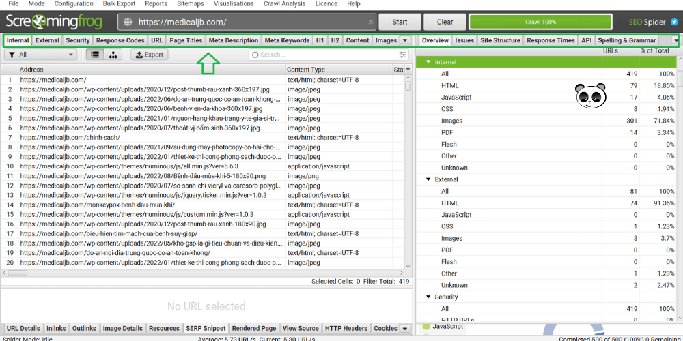683x341 pixels.
Task: Show more tabs after Images tab
Action: [x=405, y=40]
